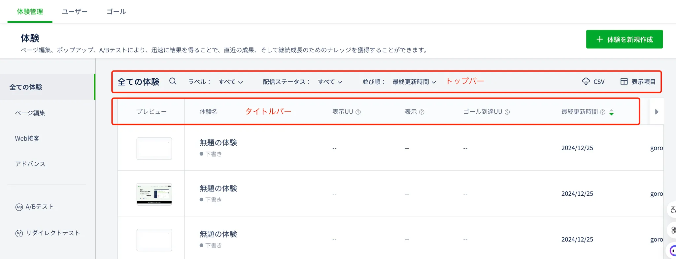Open the 配信ステータス filter dropdown
Screen dimensions: 676x259
click(330, 82)
